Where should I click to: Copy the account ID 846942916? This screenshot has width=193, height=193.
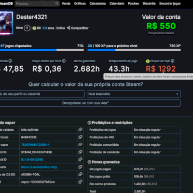[x=80, y=137]
